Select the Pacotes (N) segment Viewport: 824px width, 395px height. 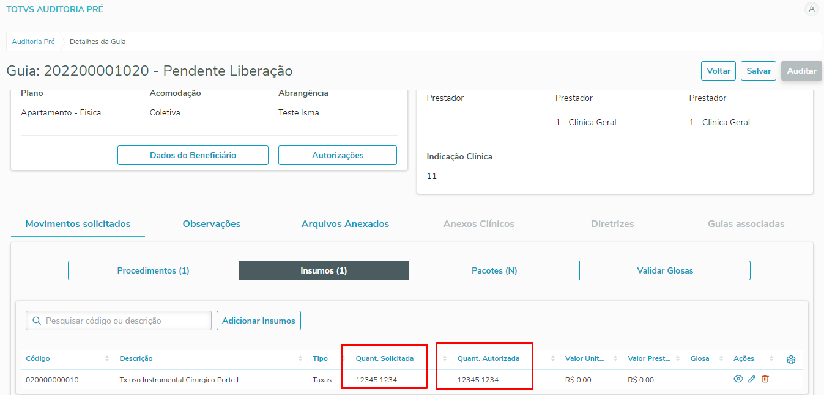(x=494, y=270)
